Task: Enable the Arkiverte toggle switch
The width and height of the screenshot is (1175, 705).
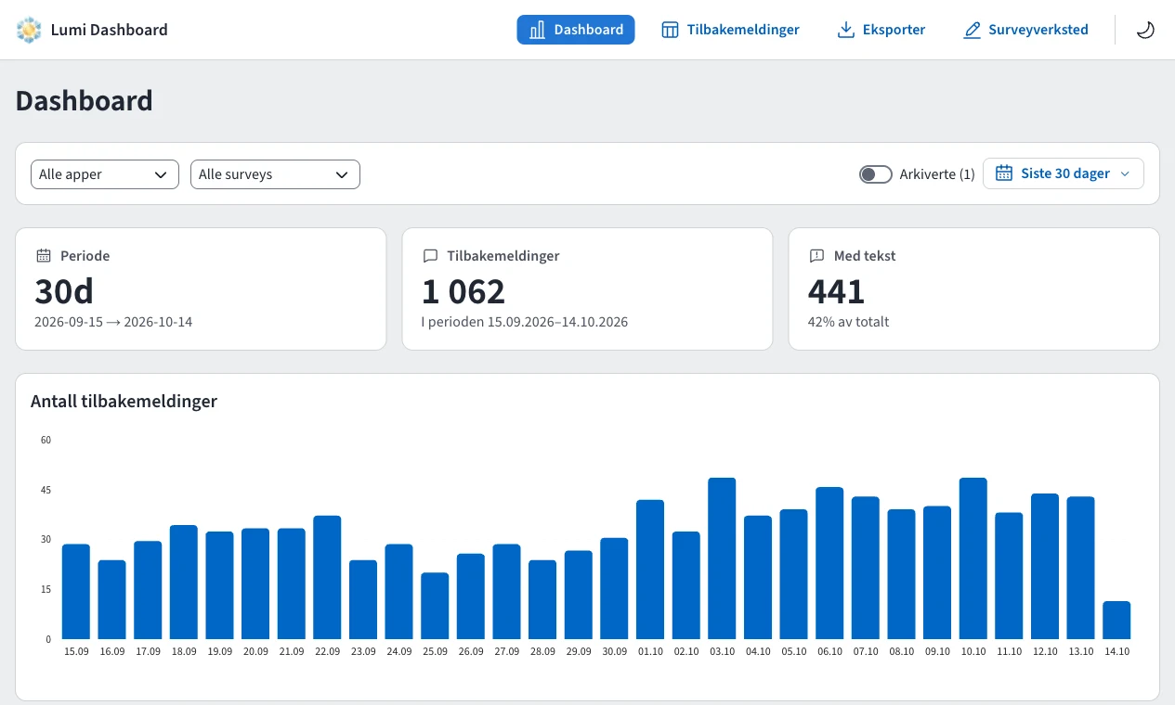Action: coord(876,174)
